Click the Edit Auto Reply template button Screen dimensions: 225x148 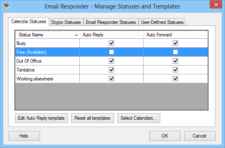click(x=41, y=118)
